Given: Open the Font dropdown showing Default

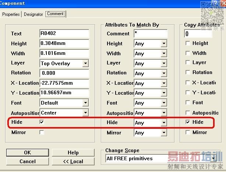Looking at the screenshot, I should (64, 103).
